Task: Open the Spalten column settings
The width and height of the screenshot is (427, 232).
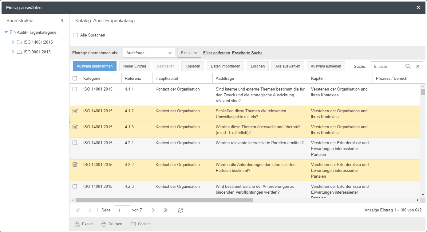Action: click(x=140, y=224)
